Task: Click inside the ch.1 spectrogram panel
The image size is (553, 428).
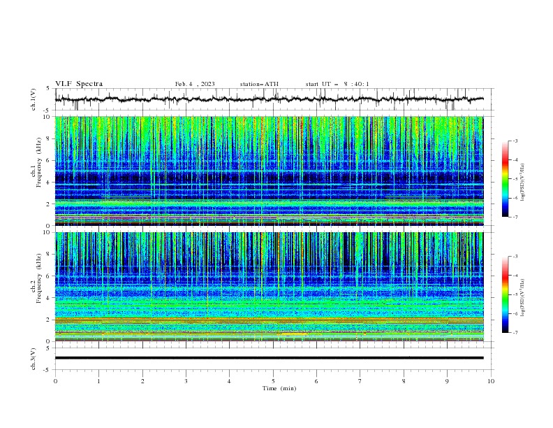Action: (270, 171)
